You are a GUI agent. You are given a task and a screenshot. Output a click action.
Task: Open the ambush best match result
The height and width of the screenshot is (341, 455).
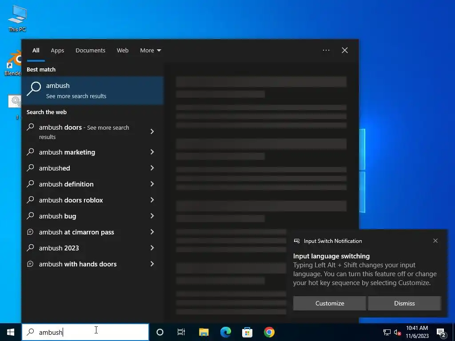92,91
